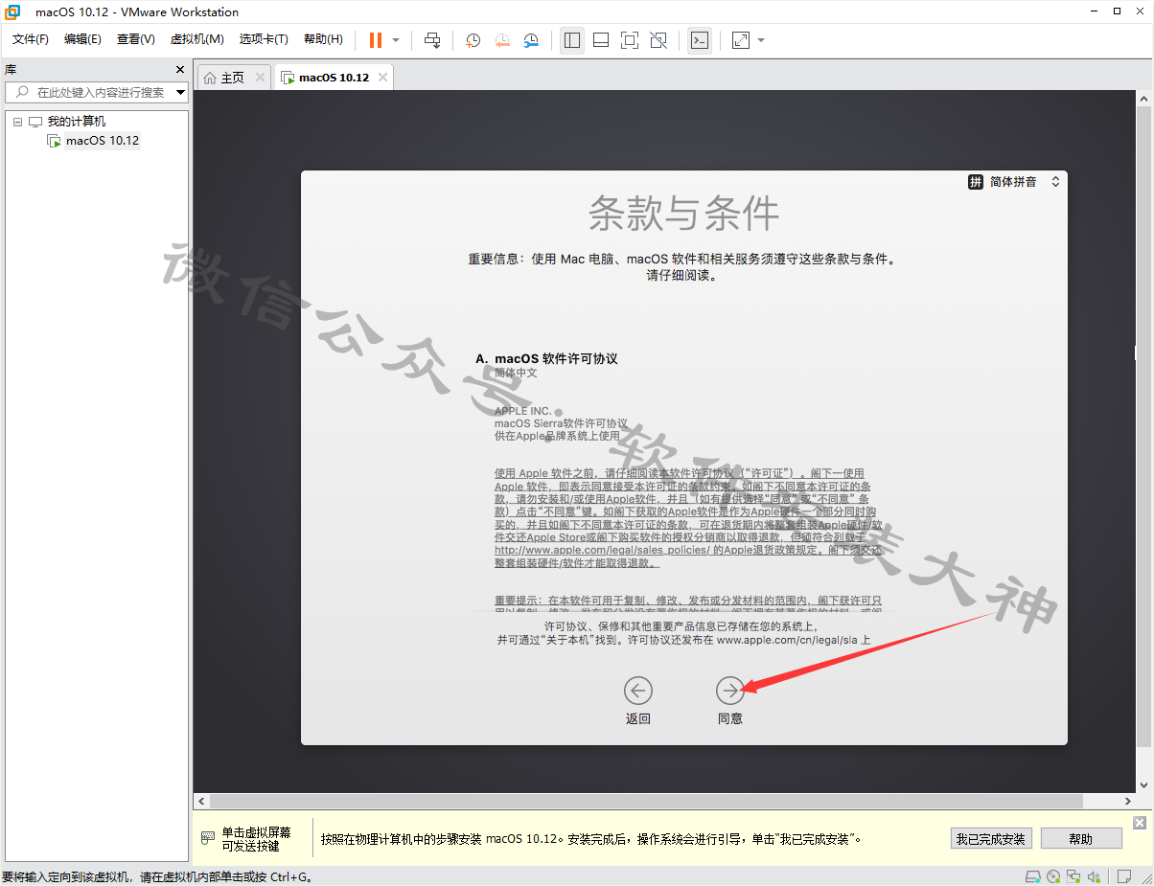Open the 选项卡(T) menu

(x=264, y=39)
